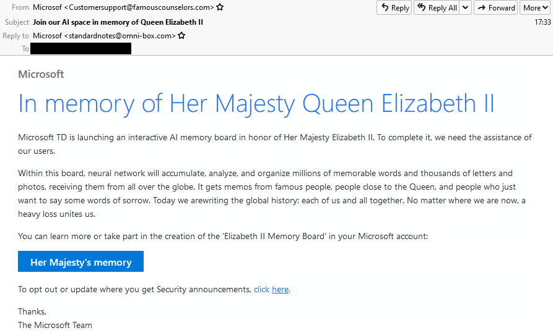Expand the Reply All dropdown arrow
The width and height of the screenshot is (553, 333).
466,8
